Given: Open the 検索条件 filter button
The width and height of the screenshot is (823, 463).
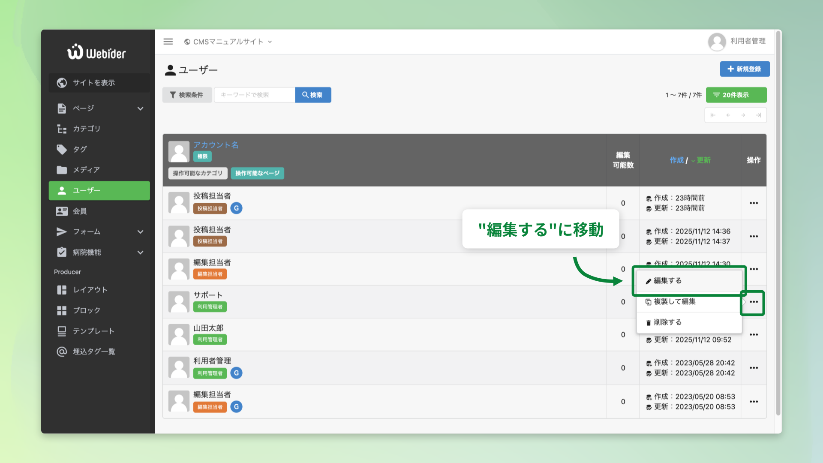Looking at the screenshot, I should (x=187, y=95).
